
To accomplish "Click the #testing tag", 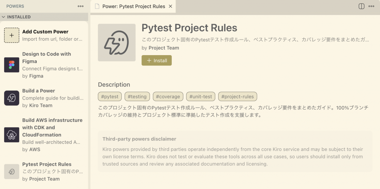I will click(x=137, y=97).
